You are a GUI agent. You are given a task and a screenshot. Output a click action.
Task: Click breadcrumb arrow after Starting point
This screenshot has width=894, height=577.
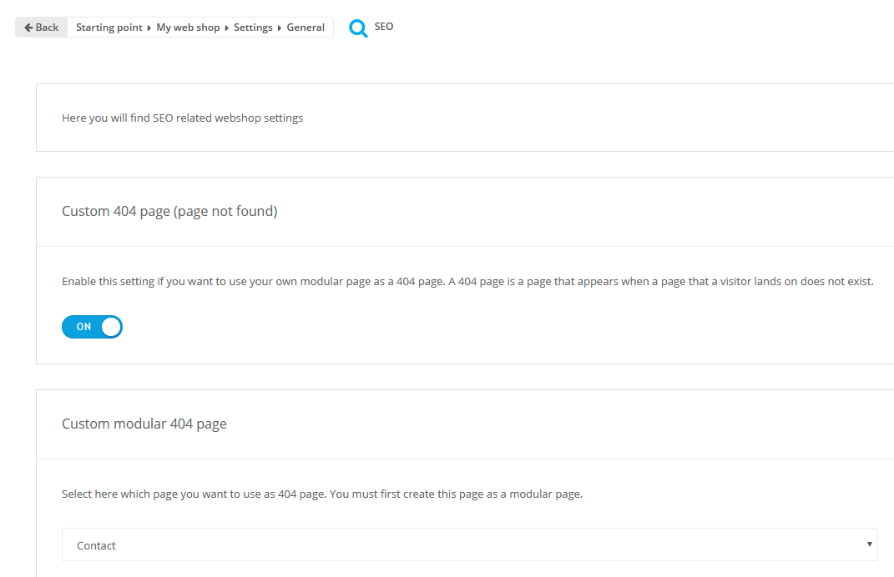coord(149,28)
